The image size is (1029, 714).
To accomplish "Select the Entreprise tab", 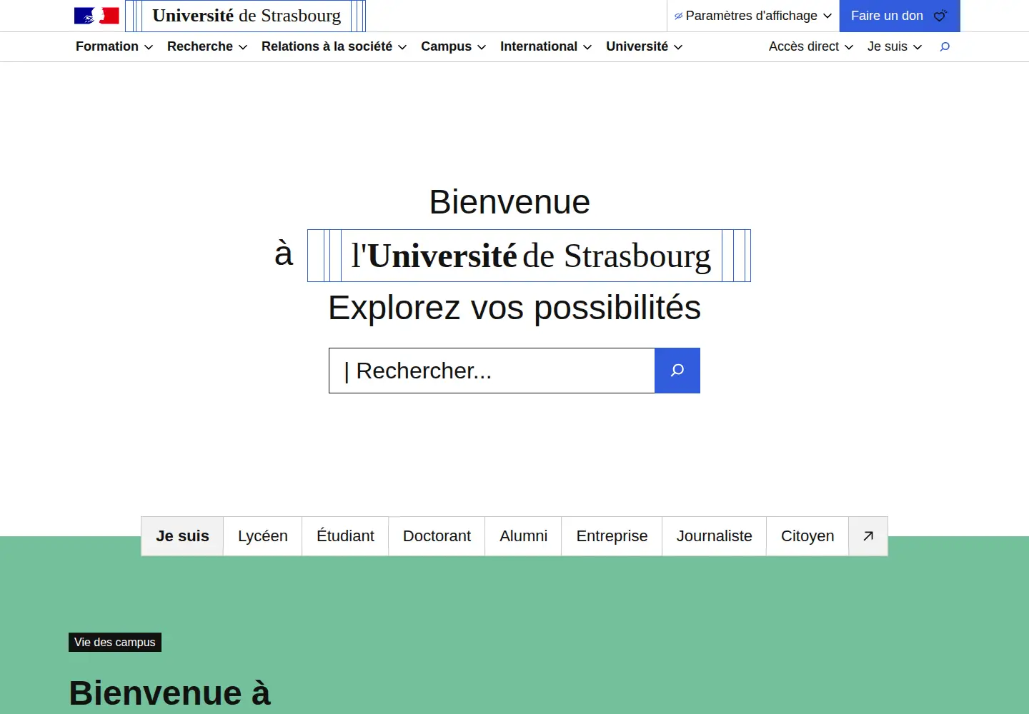I will click(612, 536).
